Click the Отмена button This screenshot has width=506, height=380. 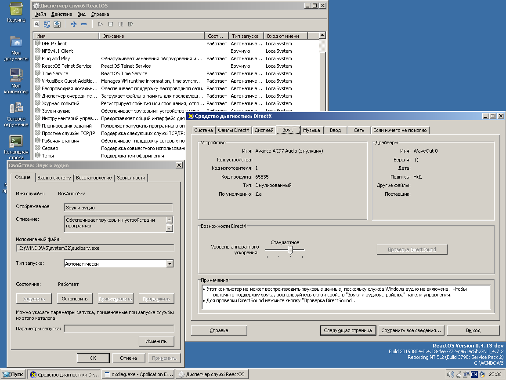click(128, 358)
